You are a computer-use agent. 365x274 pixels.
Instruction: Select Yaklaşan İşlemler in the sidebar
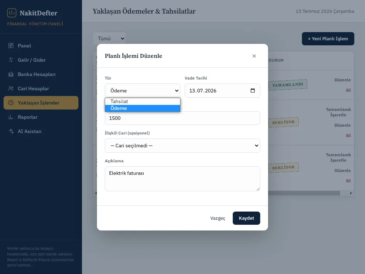click(x=41, y=103)
